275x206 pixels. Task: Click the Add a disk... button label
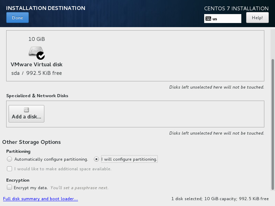(26, 117)
